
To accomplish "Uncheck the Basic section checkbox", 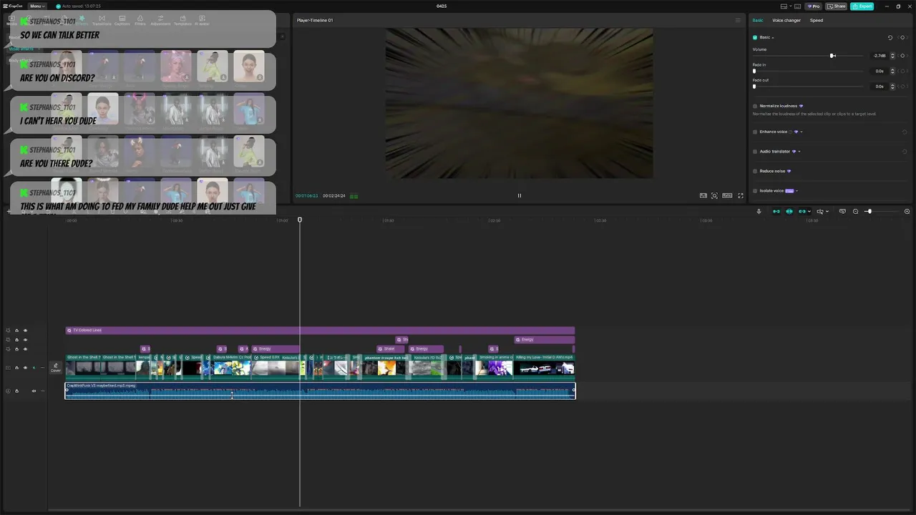I will coord(755,37).
